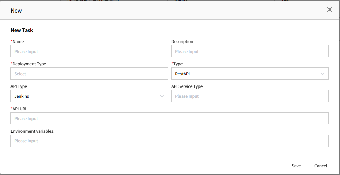Click the New Task section heading
Image resolution: width=340 pixels, height=175 pixels.
22,30
